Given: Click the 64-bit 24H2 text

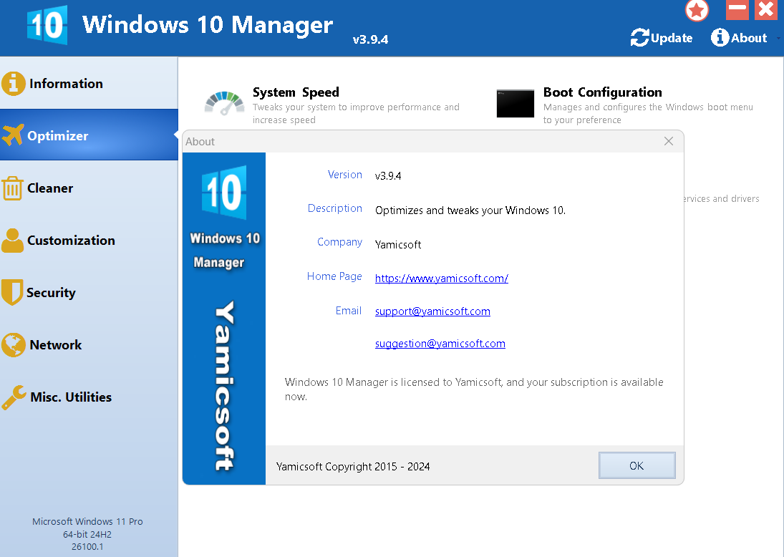Looking at the screenshot, I should (x=87, y=535).
